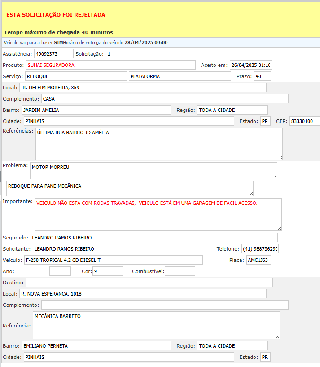The image size is (320, 367).
Task: Click the Problema text area with MOTOR MORREU
Action: [153, 171]
